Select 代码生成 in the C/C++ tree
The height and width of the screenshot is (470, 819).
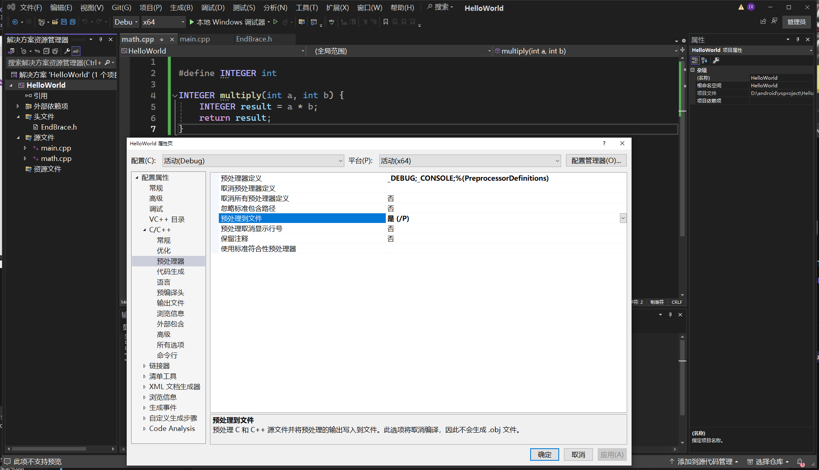[x=171, y=272]
